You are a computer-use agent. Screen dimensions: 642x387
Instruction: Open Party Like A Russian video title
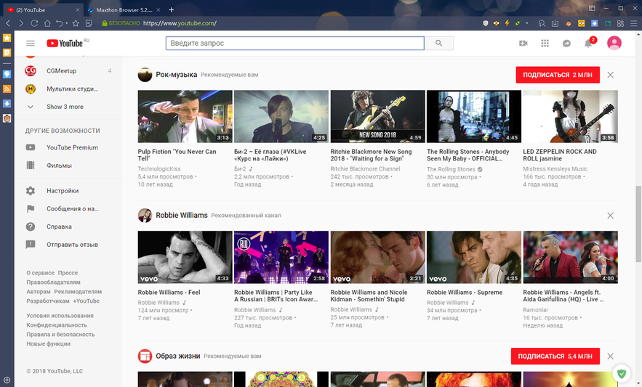pos(276,296)
